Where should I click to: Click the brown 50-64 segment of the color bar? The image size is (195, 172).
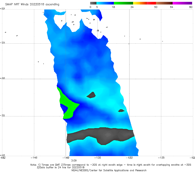point(164,3)
